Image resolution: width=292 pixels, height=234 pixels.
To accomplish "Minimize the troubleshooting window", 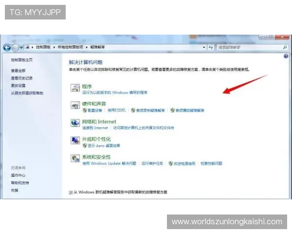I will pos(263,37).
